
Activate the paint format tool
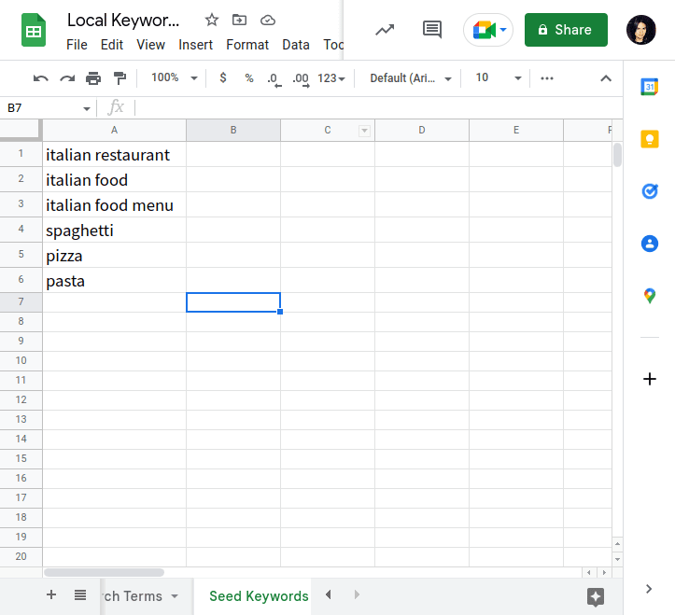120,78
